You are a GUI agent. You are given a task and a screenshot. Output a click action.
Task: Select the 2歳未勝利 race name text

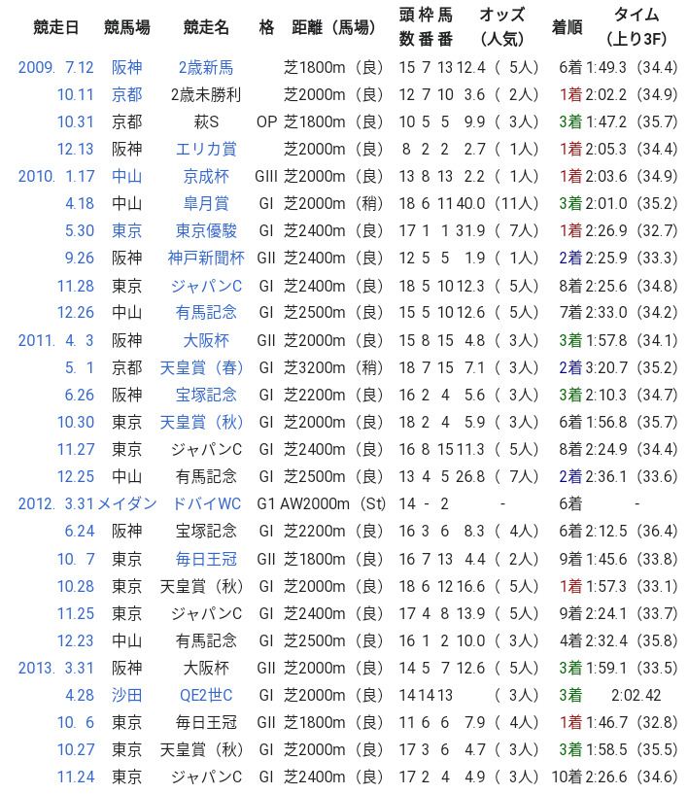tap(206, 94)
